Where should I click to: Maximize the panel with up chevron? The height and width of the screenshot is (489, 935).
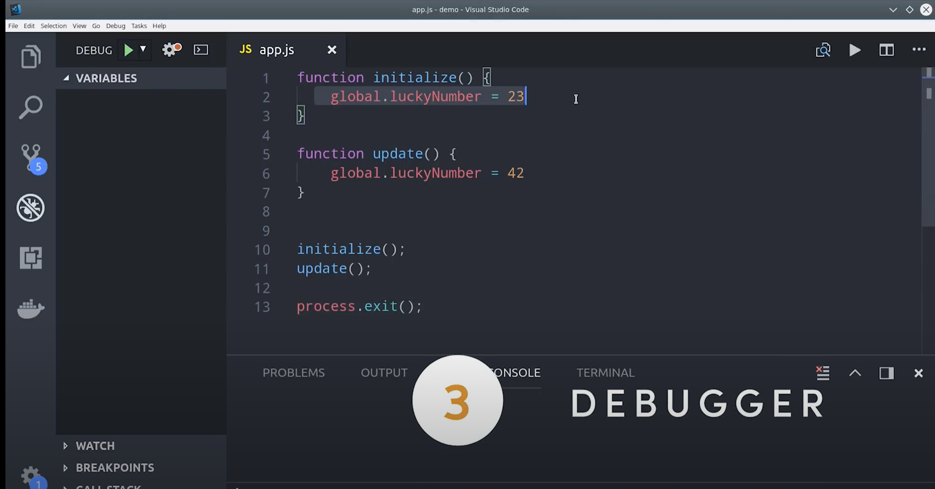coord(855,373)
